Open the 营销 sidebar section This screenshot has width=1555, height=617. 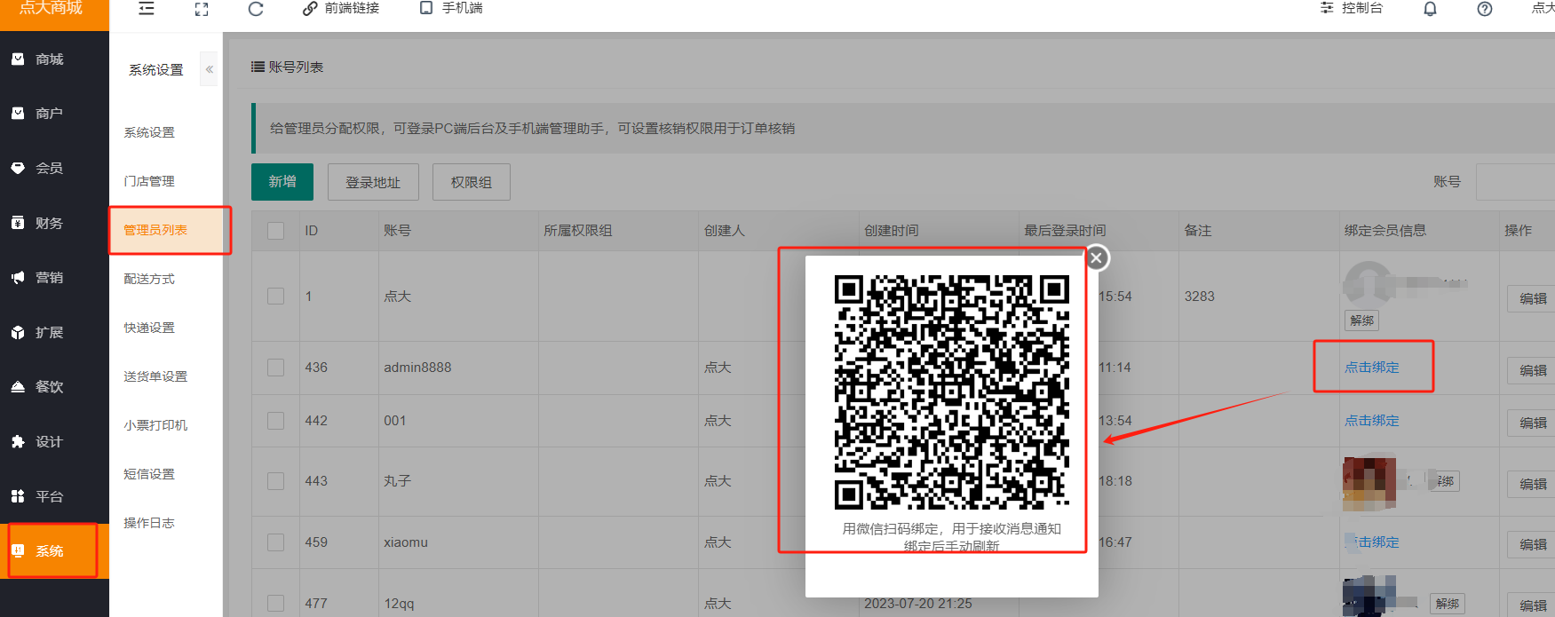point(54,277)
